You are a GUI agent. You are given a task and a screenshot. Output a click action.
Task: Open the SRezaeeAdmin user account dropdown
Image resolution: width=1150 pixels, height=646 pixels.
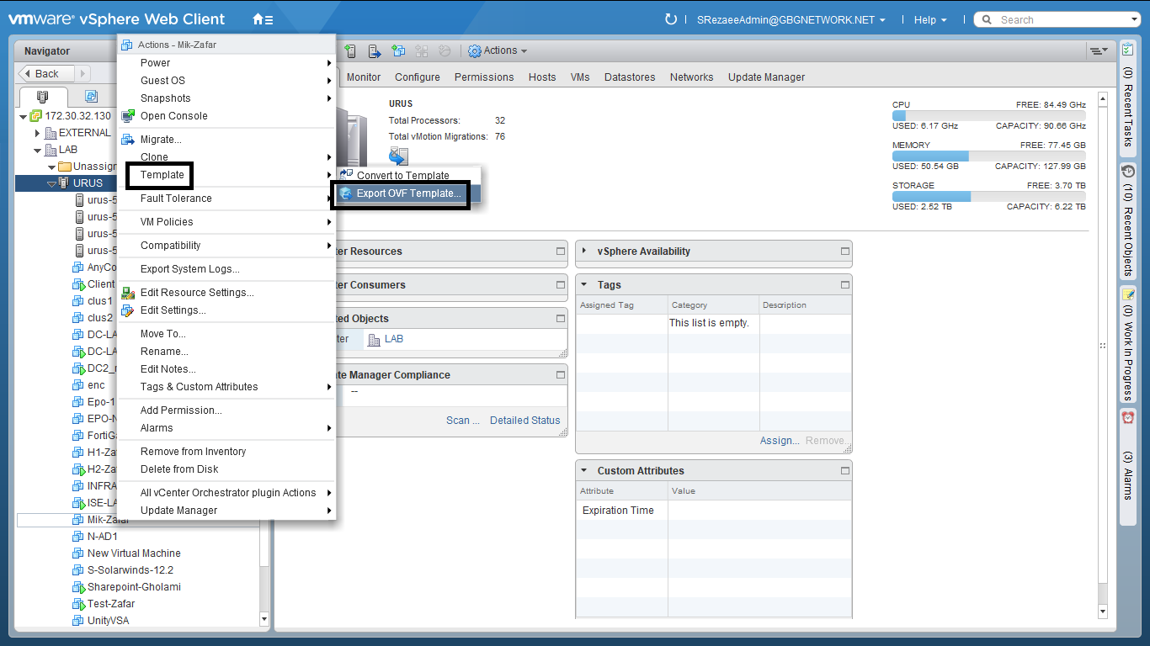[x=791, y=20]
